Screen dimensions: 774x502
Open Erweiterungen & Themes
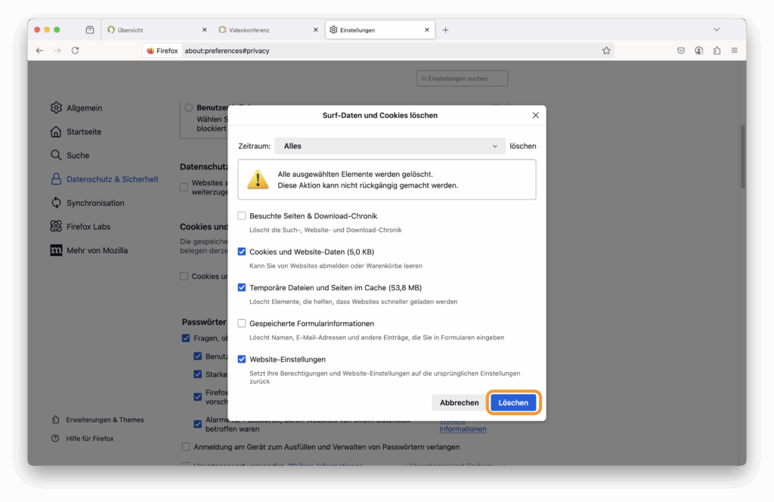98,420
